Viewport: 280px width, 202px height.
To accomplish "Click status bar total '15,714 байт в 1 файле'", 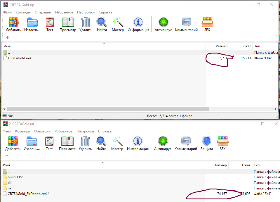I will [170, 116].
